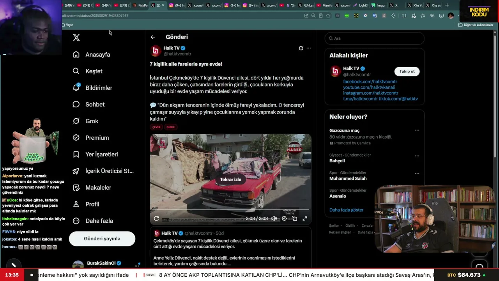
Task: Go to Profil page
Action: [x=86, y=204]
